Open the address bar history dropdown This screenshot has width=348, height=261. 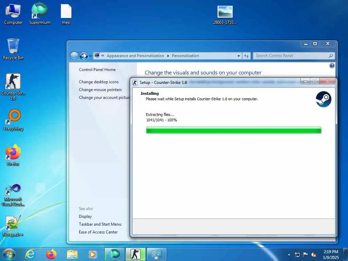(239, 56)
